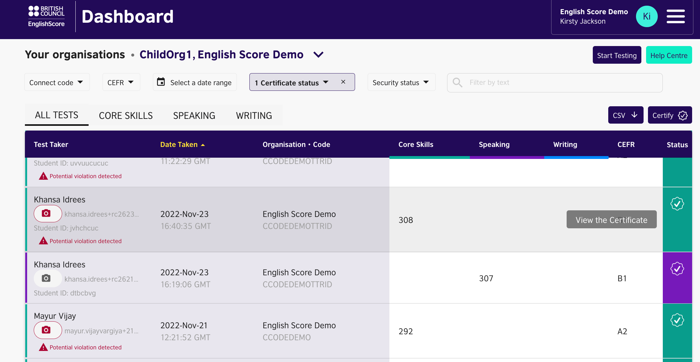This screenshot has width=700, height=362.
Task: Open the CEFR filter dropdown
Action: [x=121, y=82]
